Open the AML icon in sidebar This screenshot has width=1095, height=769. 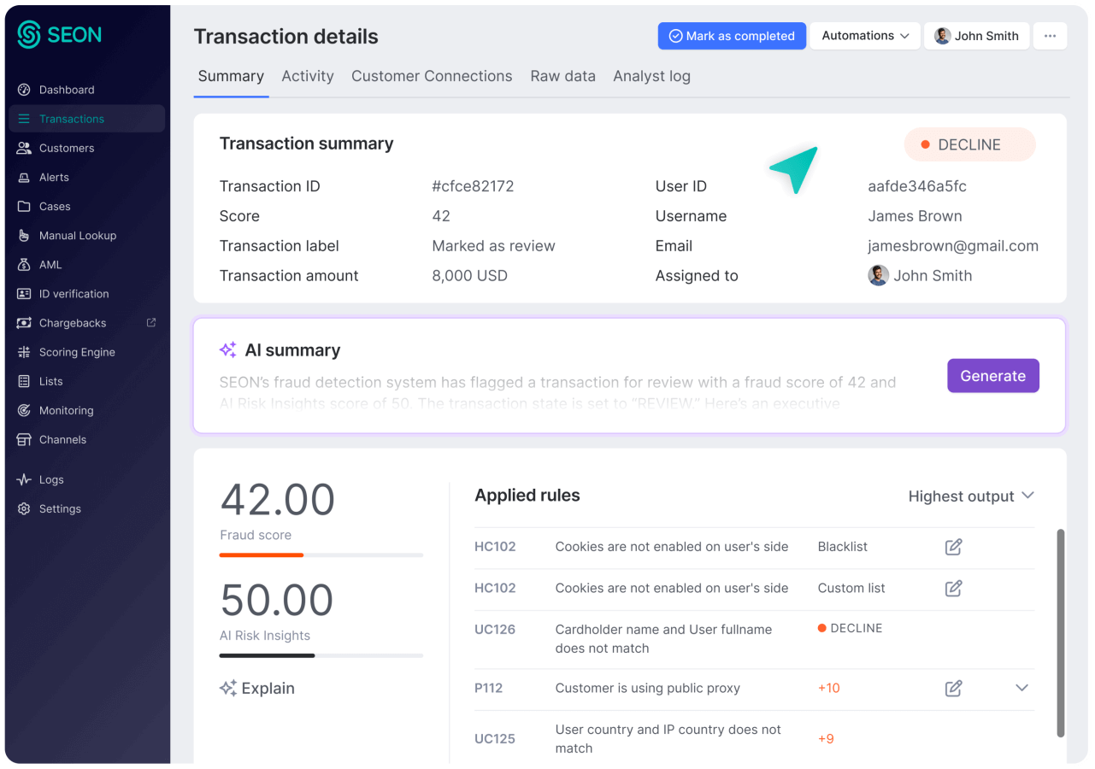pos(24,265)
